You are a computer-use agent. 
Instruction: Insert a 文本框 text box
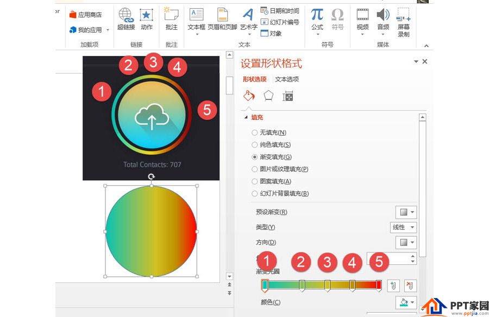click(x=197, y=20)
